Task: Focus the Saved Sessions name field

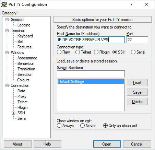Action: click(91, 74)
